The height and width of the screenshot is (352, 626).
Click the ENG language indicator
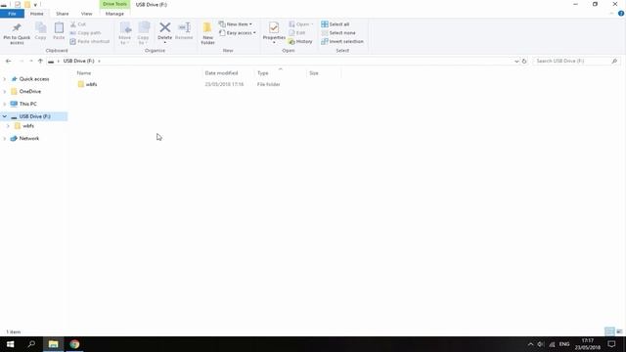[564, 344]
